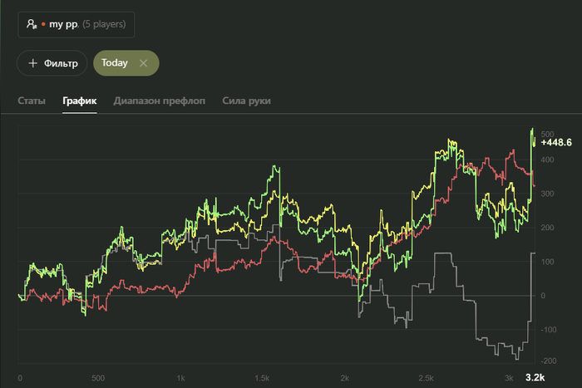The height and width of the screenshot is (388, 582).
Task: Click the '(5 players)' text
Action: coord(105,25)
